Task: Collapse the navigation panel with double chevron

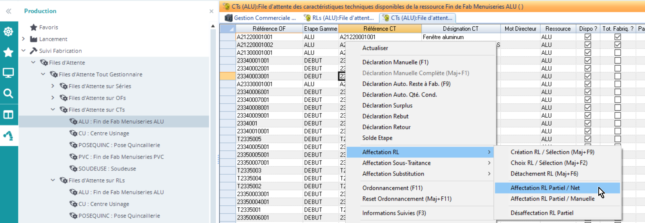Action: click(x=8, y=11)
